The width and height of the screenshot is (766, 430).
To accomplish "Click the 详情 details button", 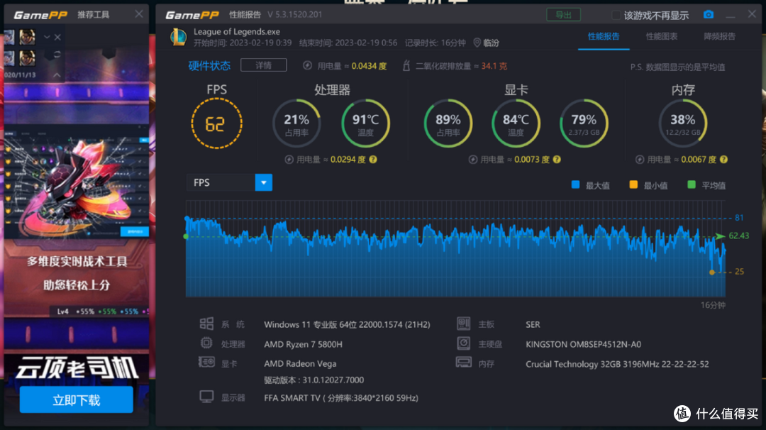I will coord(263,65).
